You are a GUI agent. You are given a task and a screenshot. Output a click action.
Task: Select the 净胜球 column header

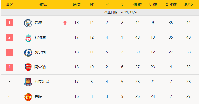(x=171, y=5)
